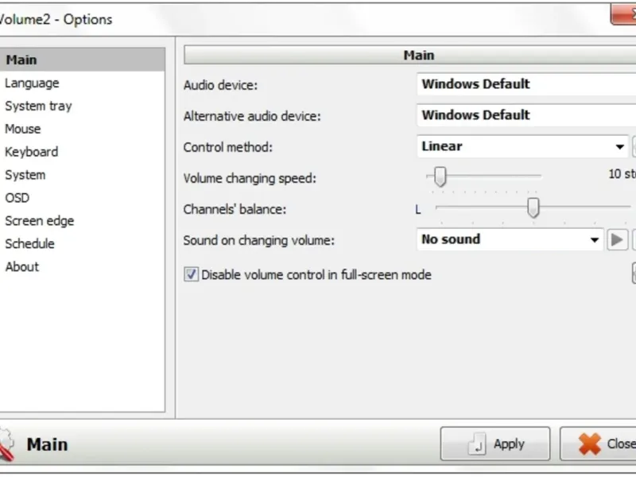Go to the Keyboard settings page
Image resolution: width=636 pixels, height=477 pixels.
[x=32, y=152]
